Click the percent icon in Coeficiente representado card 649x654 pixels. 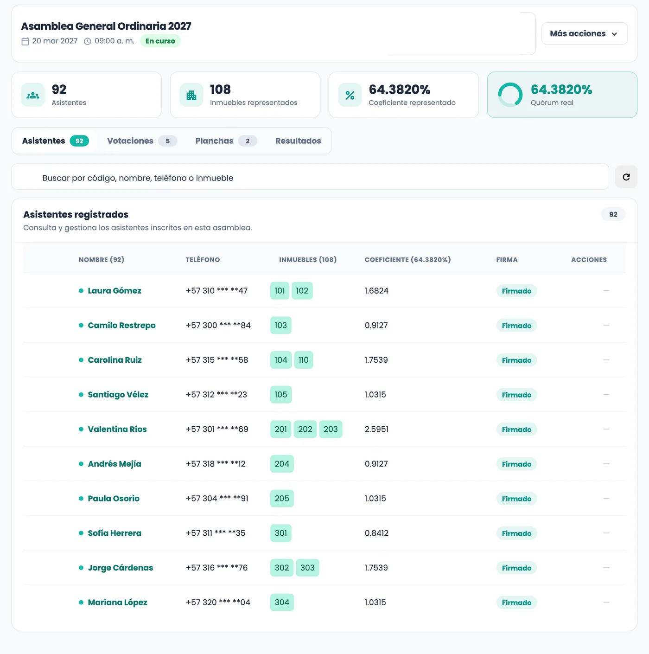click(350, 95)
